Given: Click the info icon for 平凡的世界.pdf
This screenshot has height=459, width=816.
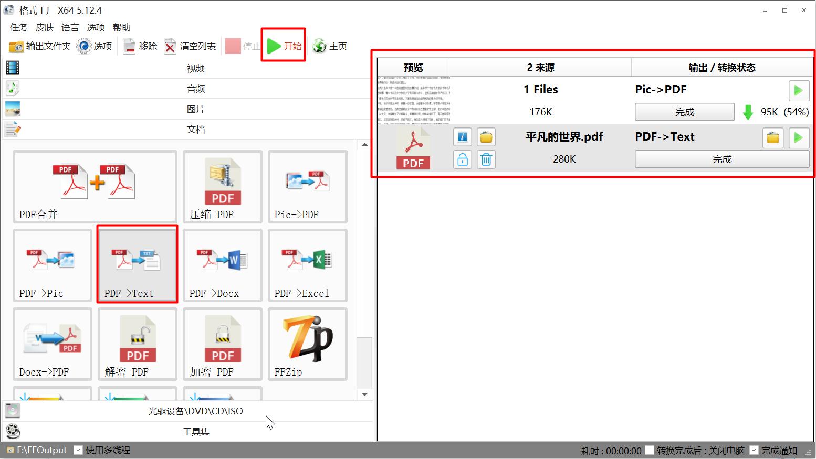Looking at the screenshot, I should 462,136.
